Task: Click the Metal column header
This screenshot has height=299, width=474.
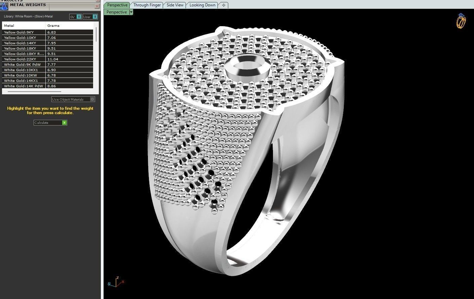Action: click(24, 26)
